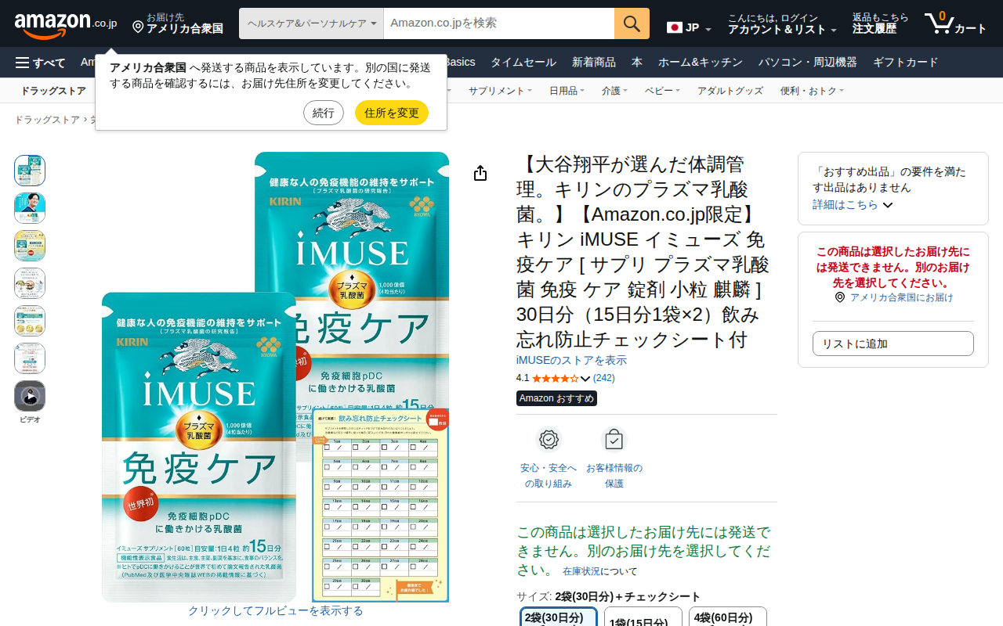
Task: Expand the rating breakdown chevron
Action: [585, 379]
